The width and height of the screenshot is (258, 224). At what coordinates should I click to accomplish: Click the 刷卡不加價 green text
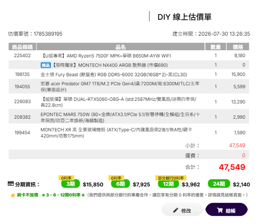(27, 195)
